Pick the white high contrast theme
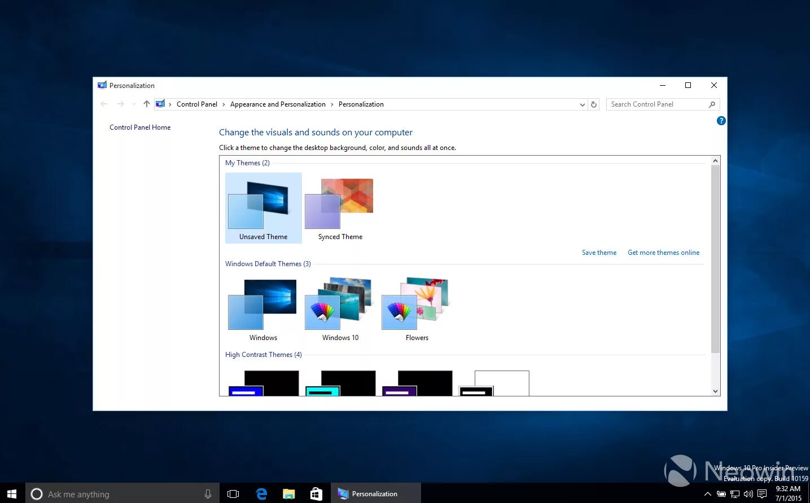810x503 pixels. tap(493, 383)
